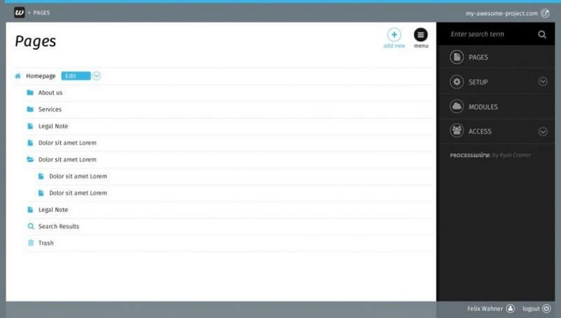Click the ProcessWire logo at top left
Screen dimensions: 561x318
pyautogui.click(x=20, y=13)
